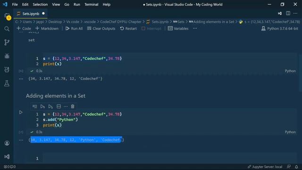
Task: Click 'CodeChef DYPIU Chapter' breadcrumb
Action: click(x=121, y=22)
